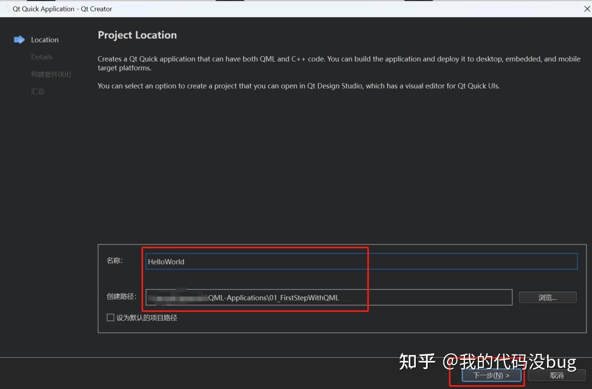Click the 浏览... browse button
Image resolution: width=592 pixels, height=389 pixels.
[547, 297]
